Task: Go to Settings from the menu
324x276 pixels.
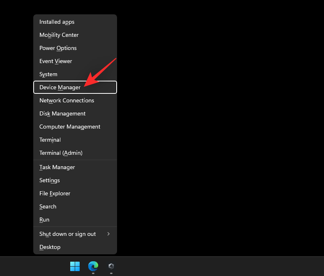Action: 50,180
